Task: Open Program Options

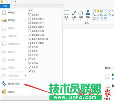Action: point(14,84)
